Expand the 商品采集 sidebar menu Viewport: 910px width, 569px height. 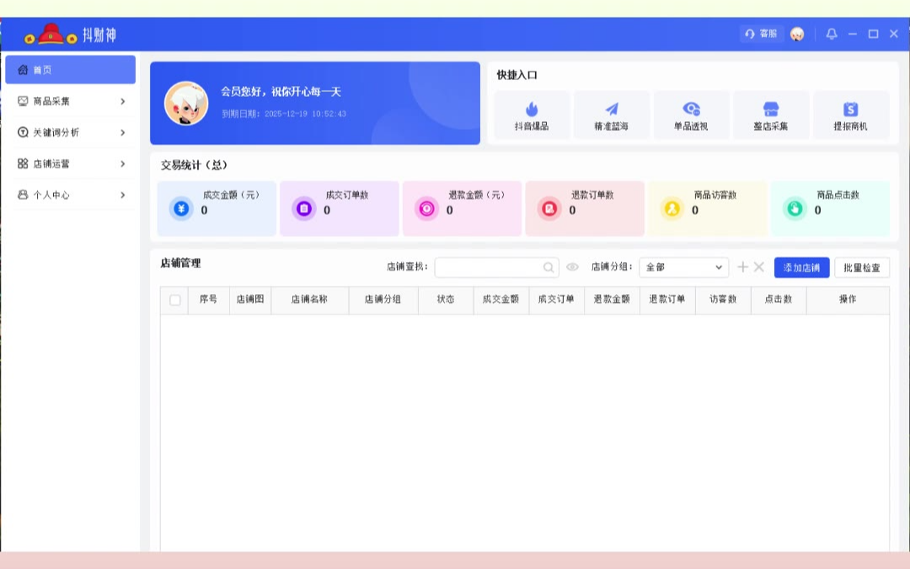pyautogui.click(x=71, y=101)
